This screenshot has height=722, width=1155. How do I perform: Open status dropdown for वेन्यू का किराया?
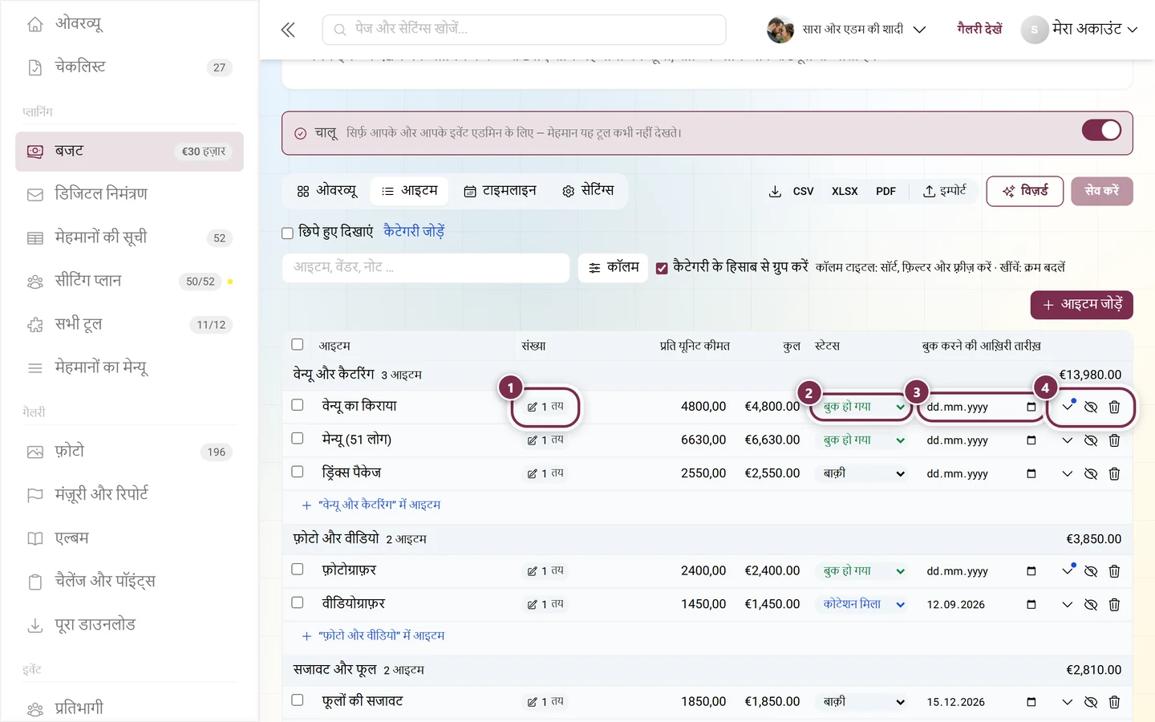(x=864, y=408)
